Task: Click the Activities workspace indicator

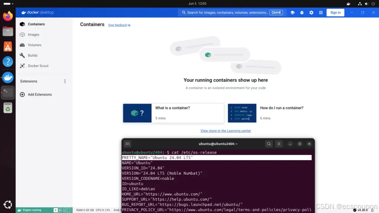Action: click(9, 4)
